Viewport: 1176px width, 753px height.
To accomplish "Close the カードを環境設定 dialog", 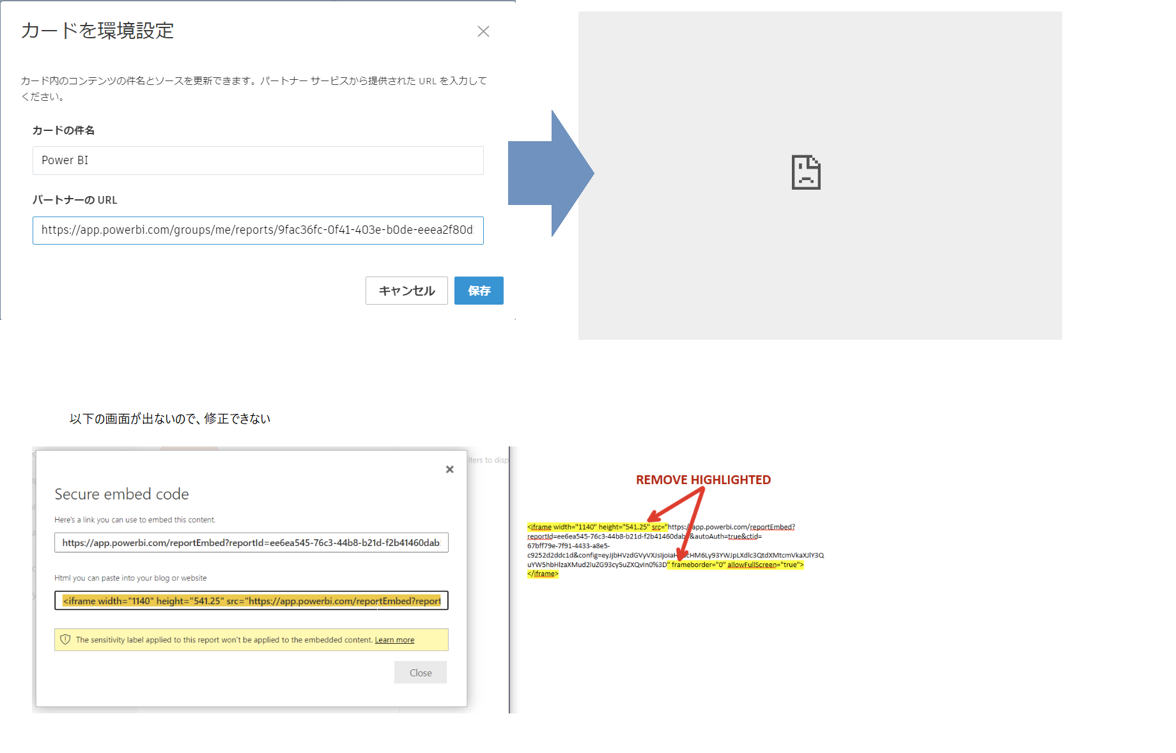I will pyautogui.click(x=483, y=31).
